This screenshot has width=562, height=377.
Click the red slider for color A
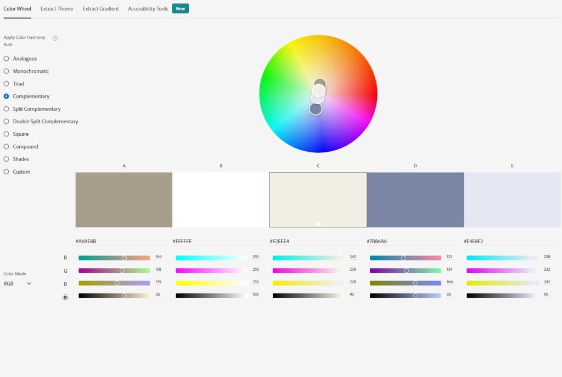point(114,258)
